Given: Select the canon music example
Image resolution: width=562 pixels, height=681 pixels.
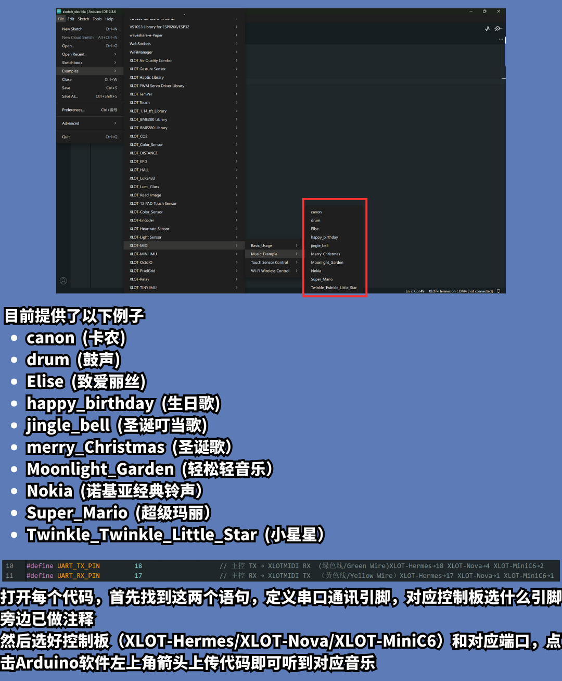Looking at the screenshot, I should point(316,212).
